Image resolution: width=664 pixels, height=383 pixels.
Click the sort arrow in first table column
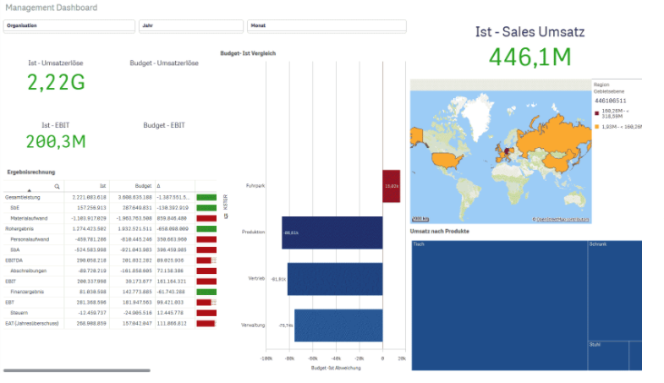[x=29, y=190]
